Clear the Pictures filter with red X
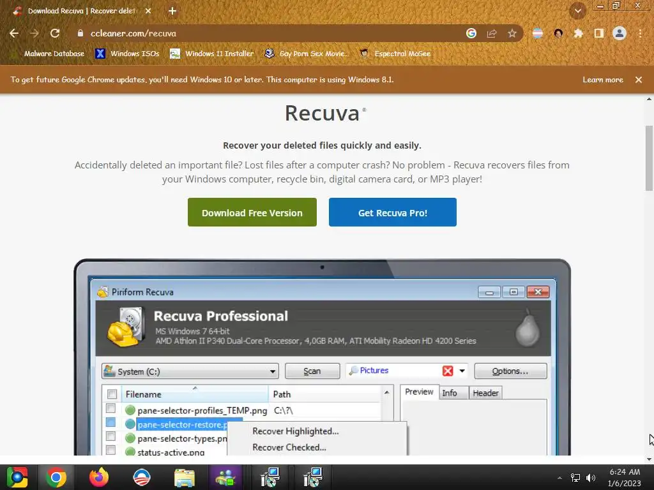Viewport: 654px width, 490px height. tap(448, 371)
